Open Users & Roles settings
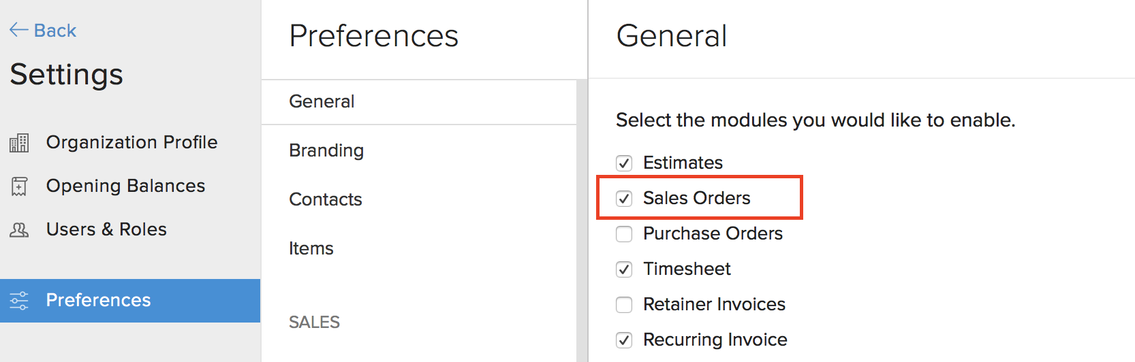This screenshot has height=362, width=1135. [x=106, y=229]
